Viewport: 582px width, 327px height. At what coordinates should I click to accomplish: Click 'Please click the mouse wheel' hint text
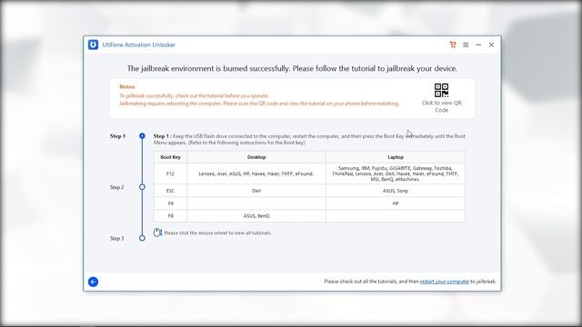(218, 233)
